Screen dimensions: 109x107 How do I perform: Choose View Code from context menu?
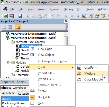tap(52, 49)
